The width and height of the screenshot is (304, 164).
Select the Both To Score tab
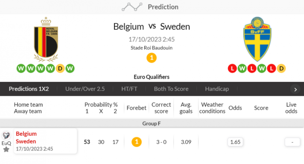(171, 89)
